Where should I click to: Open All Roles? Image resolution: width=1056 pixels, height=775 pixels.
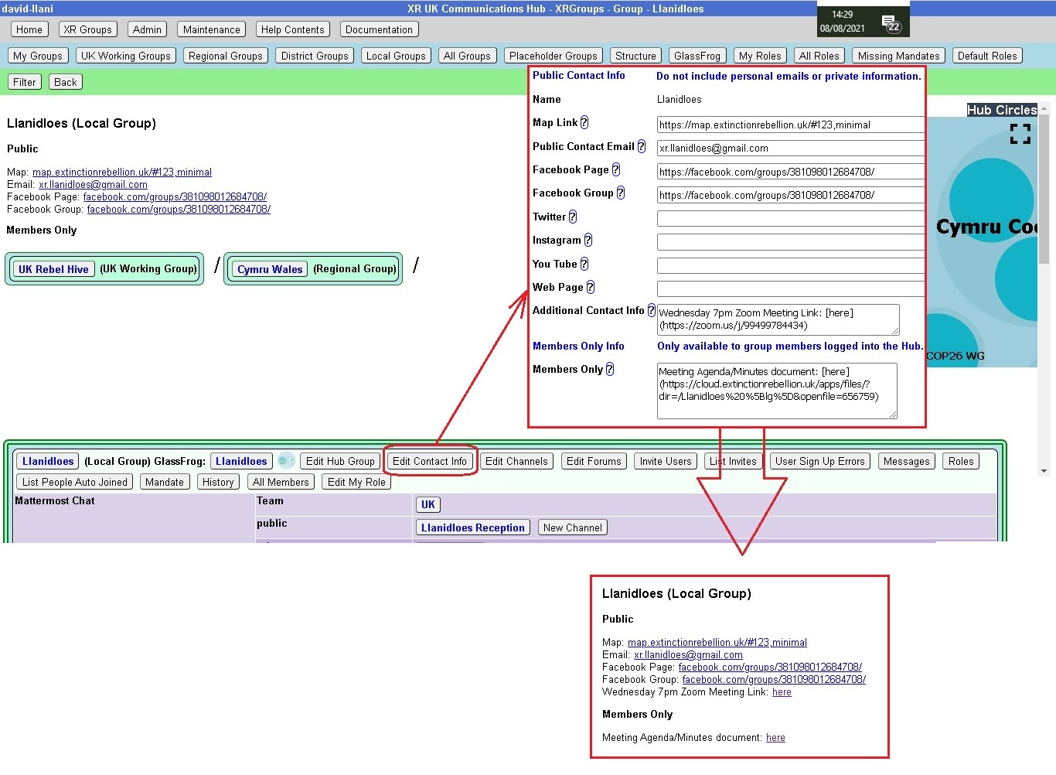819,56
